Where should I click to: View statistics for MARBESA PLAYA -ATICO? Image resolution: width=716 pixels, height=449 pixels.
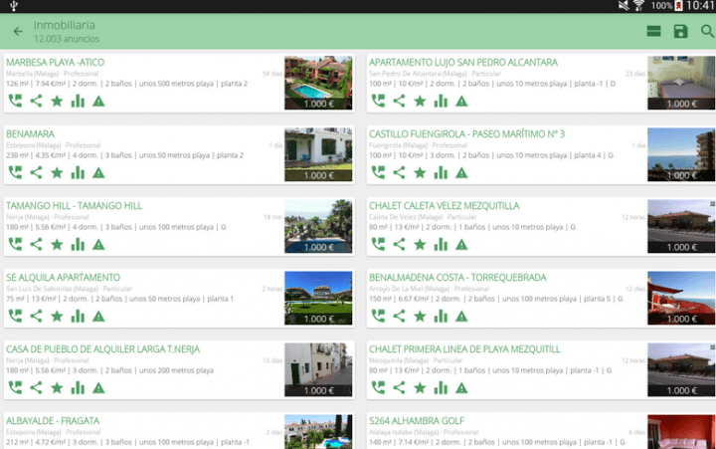78,101
